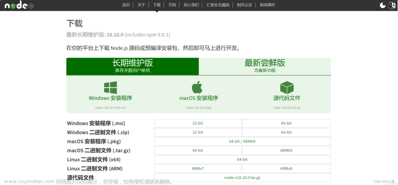Click node-v18.18.0.tar.gz text under the cube icon
The width and height of the screenshot is (398, 185).
point(287,107)
